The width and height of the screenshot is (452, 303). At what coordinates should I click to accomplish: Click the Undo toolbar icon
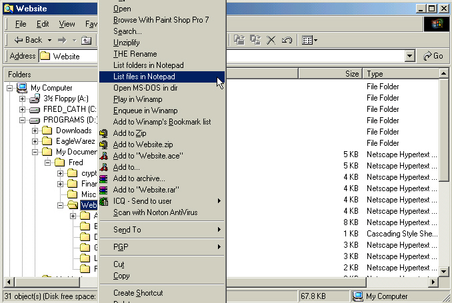pyautogui.click(x=287, y=40)
